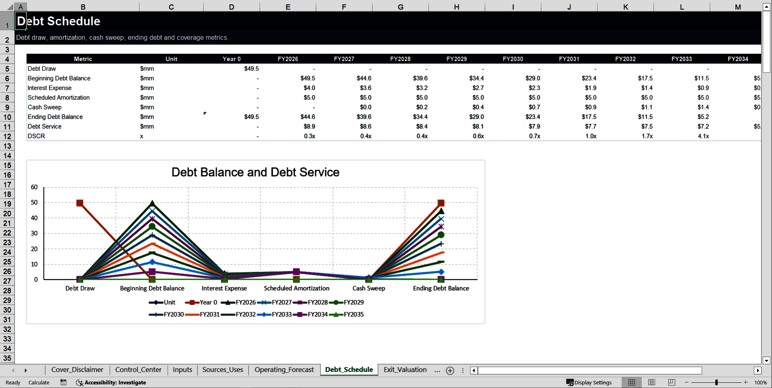
Task: Select column F header
Action: [344, 7]
